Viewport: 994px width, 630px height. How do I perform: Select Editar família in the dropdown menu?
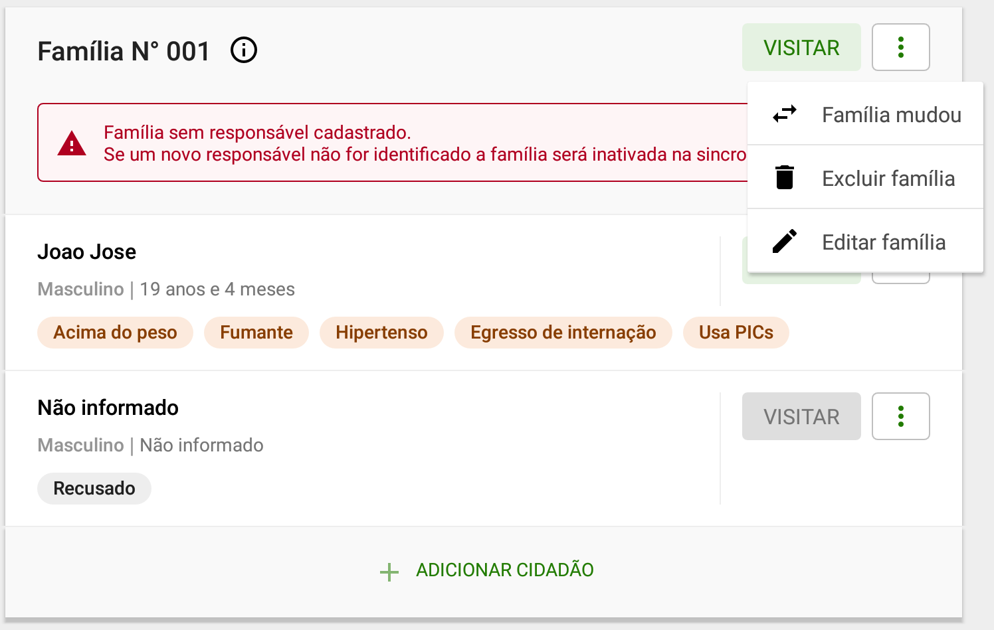click(865, 241)
